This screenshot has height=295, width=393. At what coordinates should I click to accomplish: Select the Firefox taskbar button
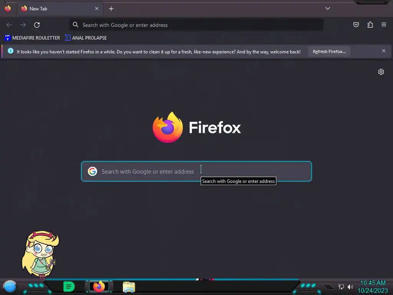click(99, 287)
